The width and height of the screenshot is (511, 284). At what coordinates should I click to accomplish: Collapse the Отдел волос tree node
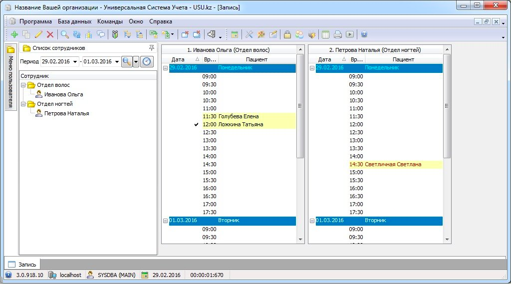coord(23,85)
